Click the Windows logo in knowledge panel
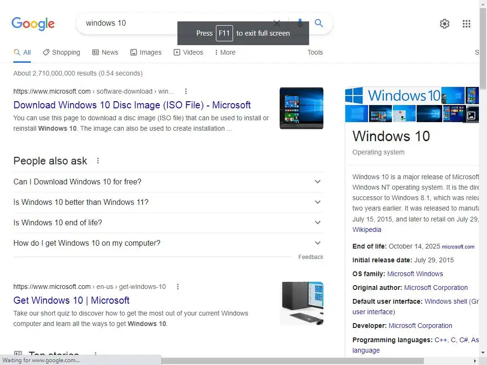Image resolution: width=487 pixels, height=365 pixels. click(354, 95)
